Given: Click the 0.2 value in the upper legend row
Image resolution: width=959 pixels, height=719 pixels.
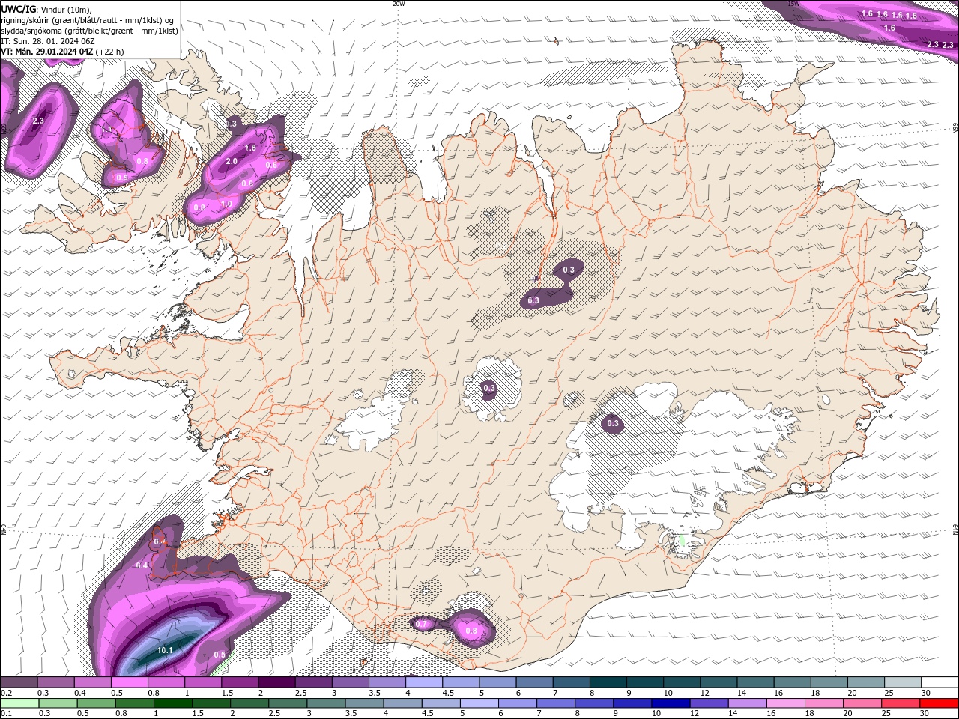Looking at the screenshot, I should 6,693.
